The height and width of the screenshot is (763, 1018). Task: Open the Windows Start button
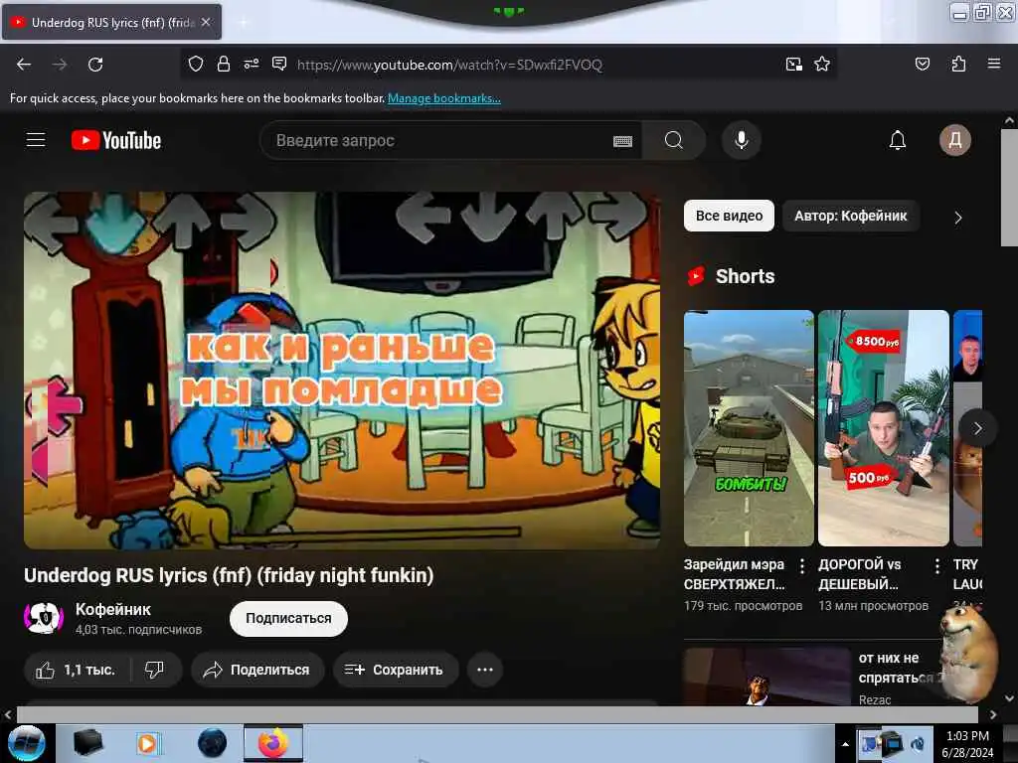pos(26,743)
